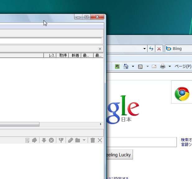192x179 pixels.
Task: Open the dropdown arrow beside RSS feed icon
Action: 148,66
